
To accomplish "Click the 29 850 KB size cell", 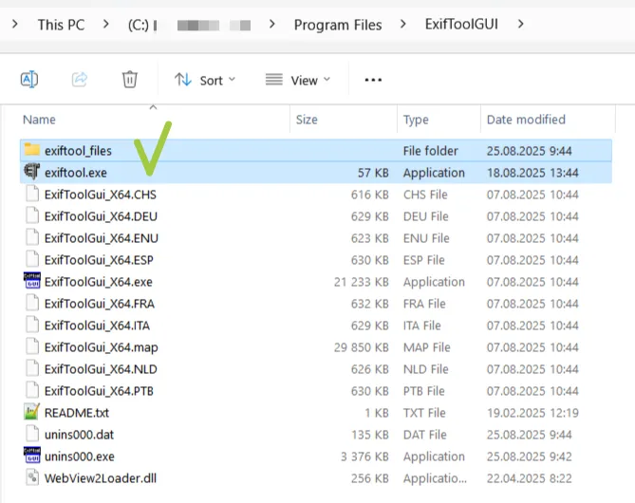I will (x=362, y=347).
